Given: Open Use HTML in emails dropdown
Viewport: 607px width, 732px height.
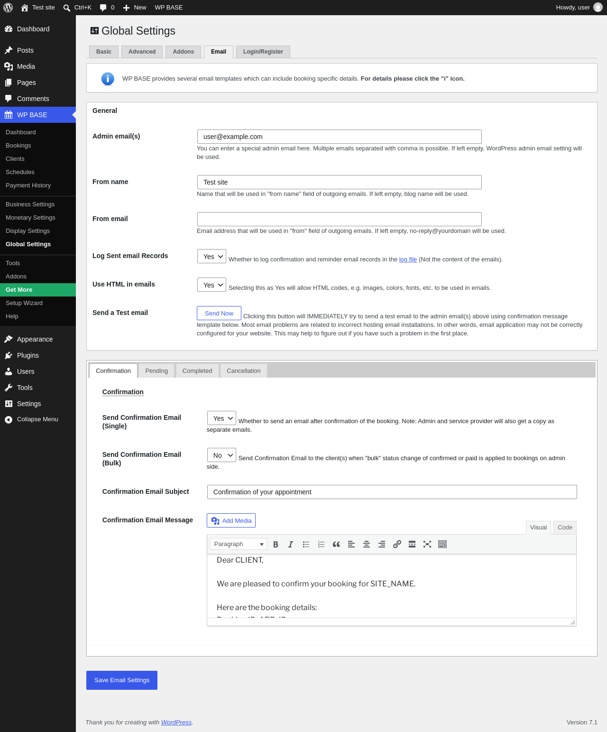Looking at the screenshot, I should tap(212, 285).
